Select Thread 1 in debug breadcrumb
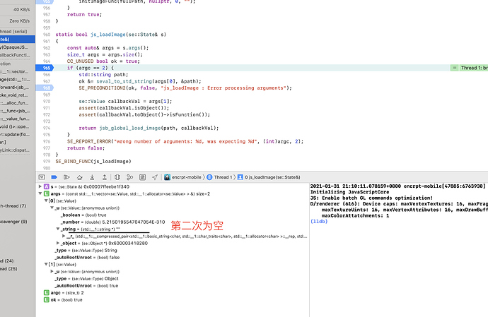The image size is (488, 317). [x=219, y=177]
